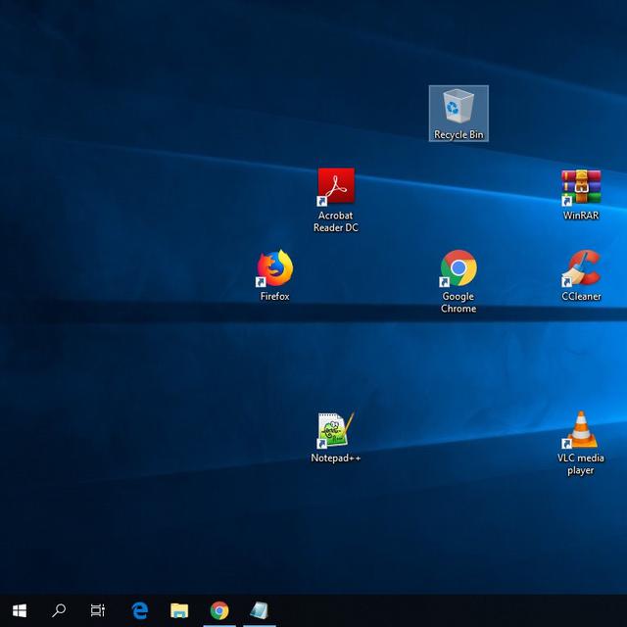Select the Recycle Bin desktop icon
The image size is (627, 627).
pyautogui.click(x=458, y=106)
